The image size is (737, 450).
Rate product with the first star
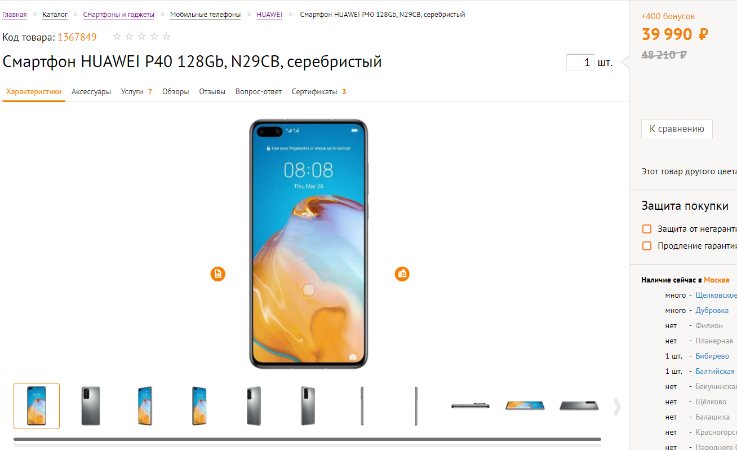click(x=117, y=37)
